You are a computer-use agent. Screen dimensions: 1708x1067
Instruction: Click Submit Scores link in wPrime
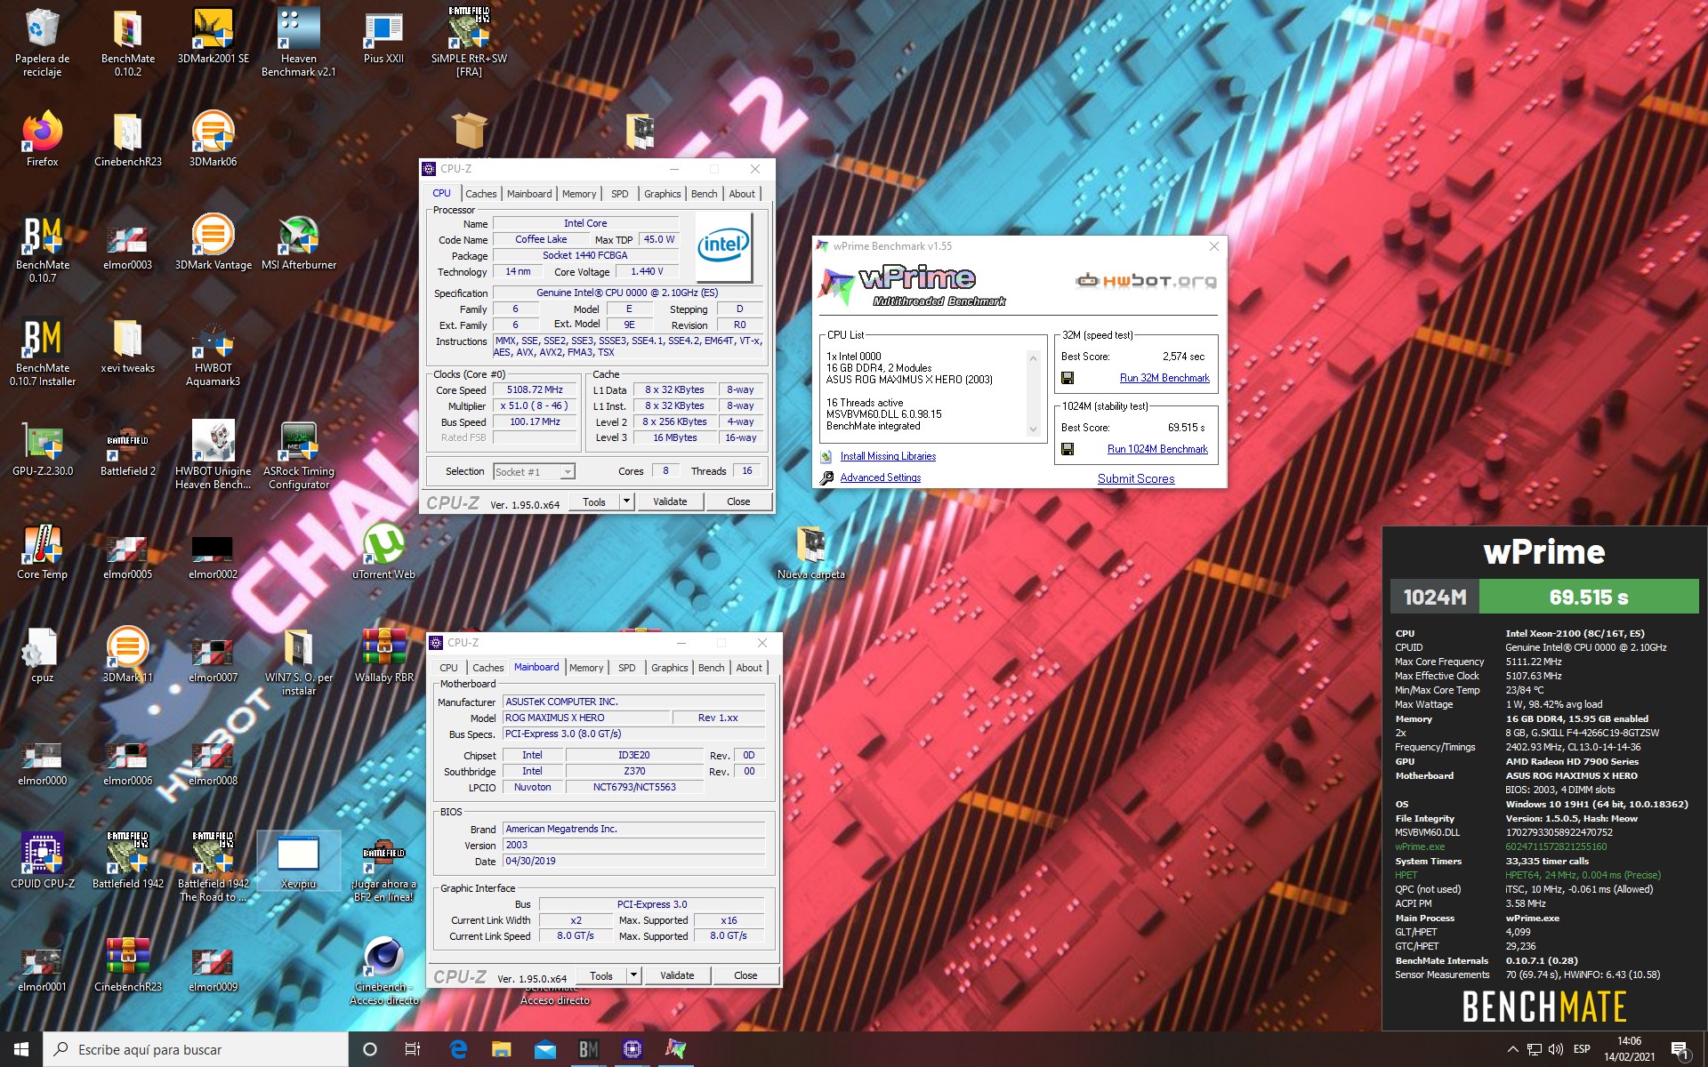pyautogui.click(x=1136, y=478)
